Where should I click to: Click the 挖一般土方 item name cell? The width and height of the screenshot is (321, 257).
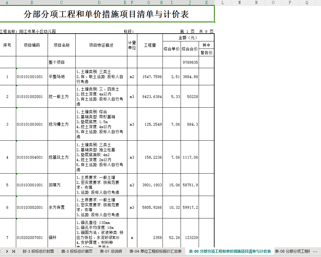coord(62,96)
